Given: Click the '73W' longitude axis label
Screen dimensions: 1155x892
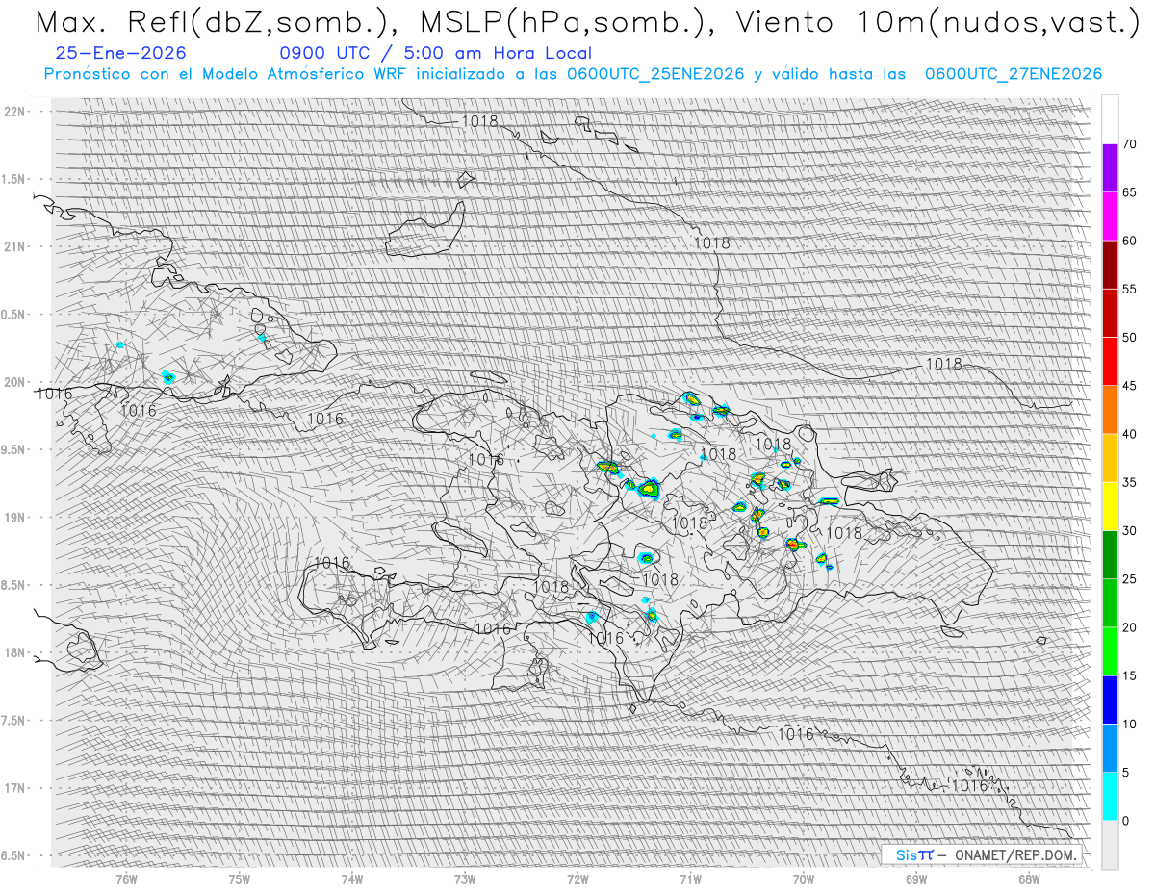Looking at the screenshot, I should (465, 879).
